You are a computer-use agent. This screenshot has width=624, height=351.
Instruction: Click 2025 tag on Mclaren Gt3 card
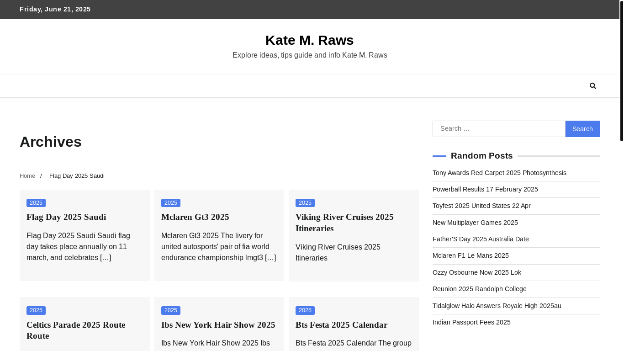tap(171, 203)
